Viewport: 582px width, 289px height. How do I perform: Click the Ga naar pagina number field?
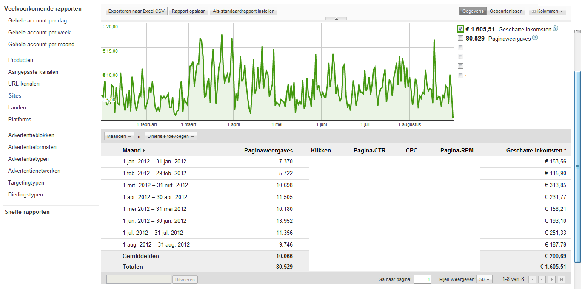(x=422, y=279)
